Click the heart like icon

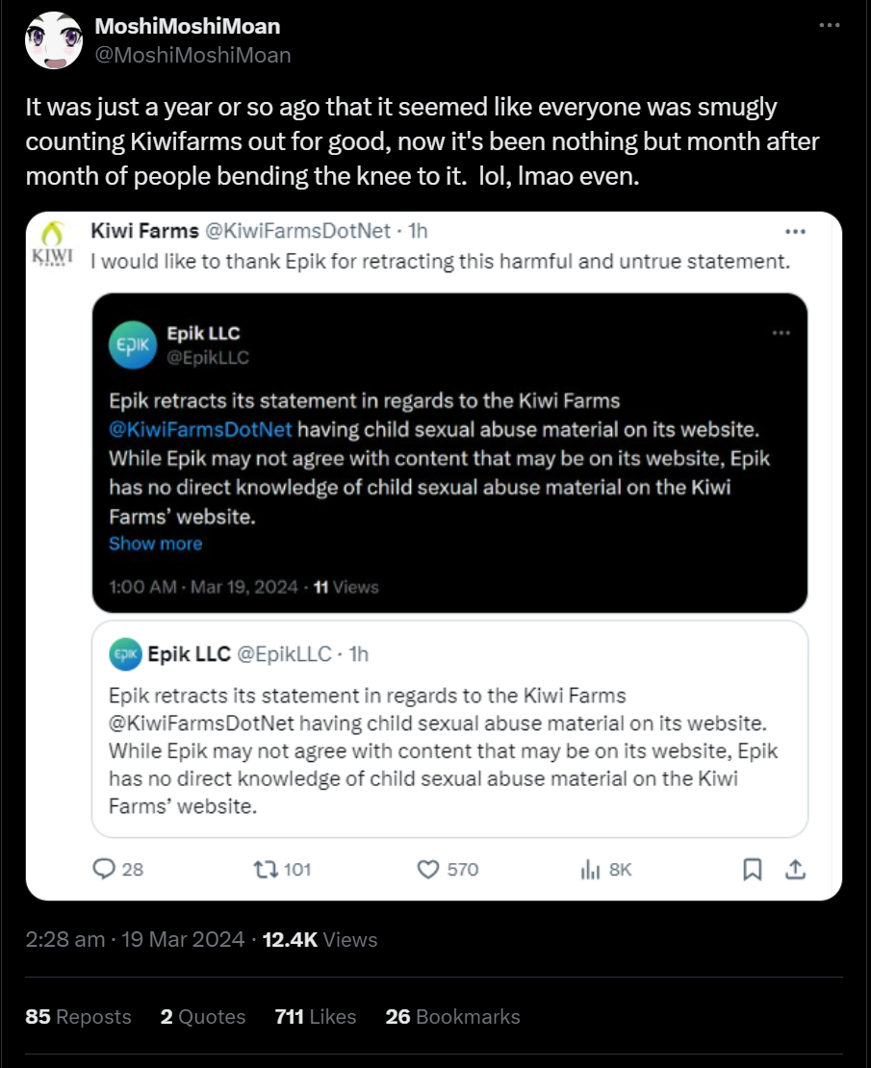click(x=428, y=869)
